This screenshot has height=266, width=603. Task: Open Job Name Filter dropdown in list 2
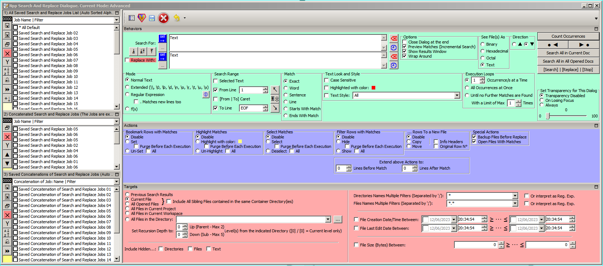coord(117,121)
